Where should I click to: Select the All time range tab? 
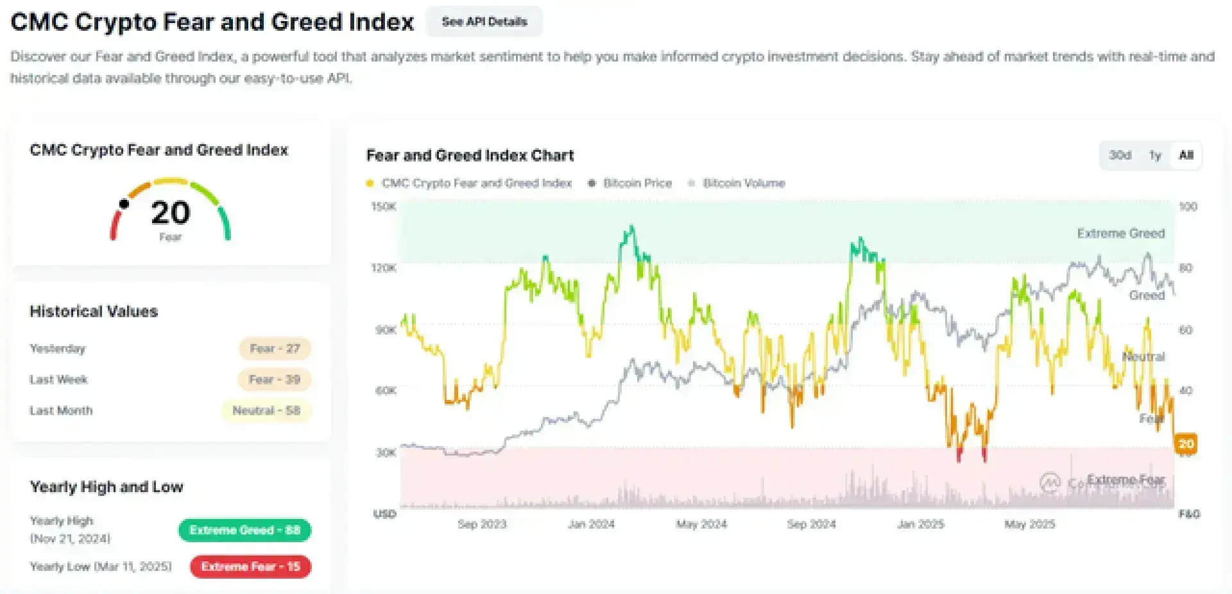point(1185,155)
